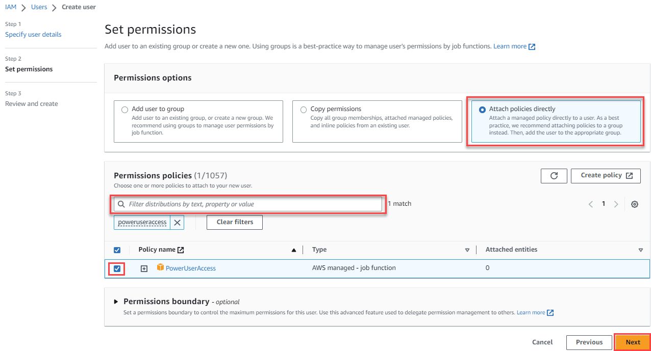Expand the Permissions boundary section

pos(116,301)
